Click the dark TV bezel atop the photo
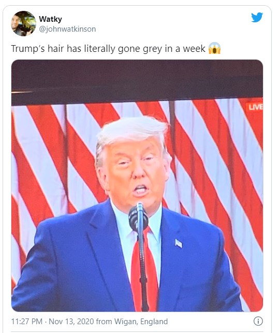Image resolution: width=280 pixels, height=333 pixels. [137, 81]
